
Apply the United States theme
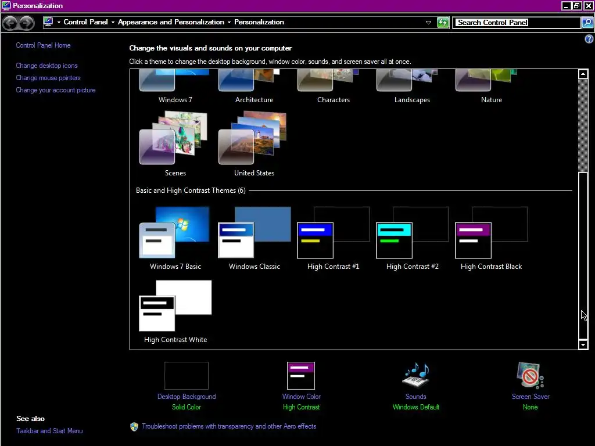coord(252,138)
